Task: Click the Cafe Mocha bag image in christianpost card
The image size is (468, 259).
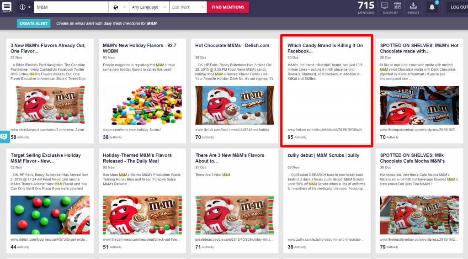Action: (50, 105)
